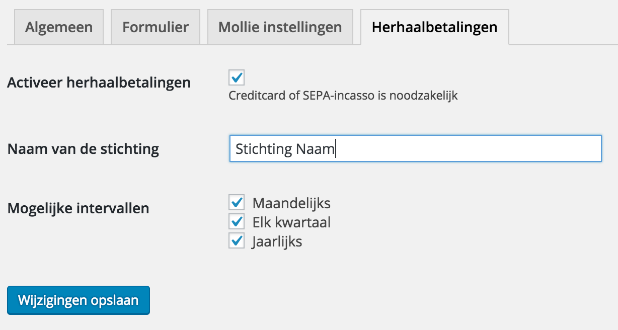Untick the Jaarlijks interval checkbox

(237, 241)
